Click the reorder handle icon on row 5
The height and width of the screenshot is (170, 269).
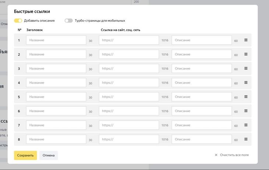[246, 96]
